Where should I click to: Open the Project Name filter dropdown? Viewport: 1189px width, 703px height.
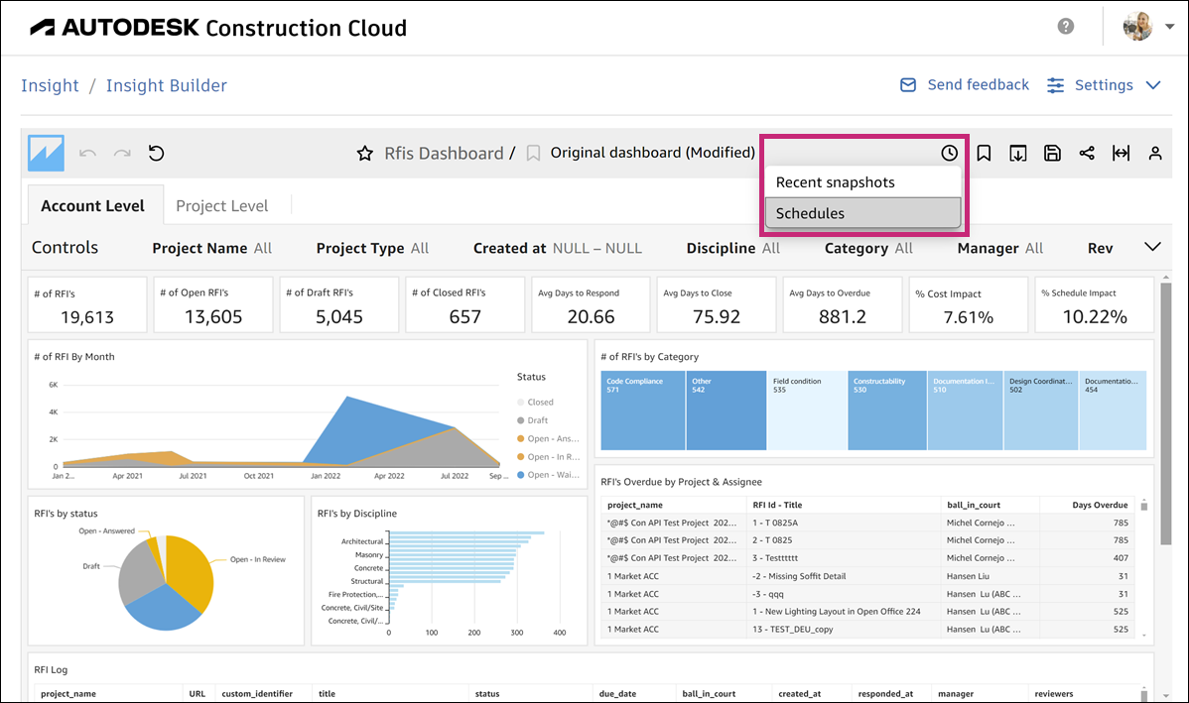pos(211,248)
